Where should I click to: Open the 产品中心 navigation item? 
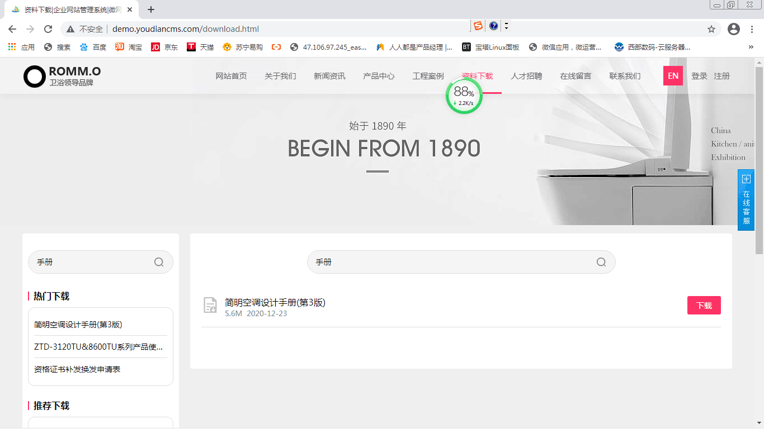tap(379, 76)
